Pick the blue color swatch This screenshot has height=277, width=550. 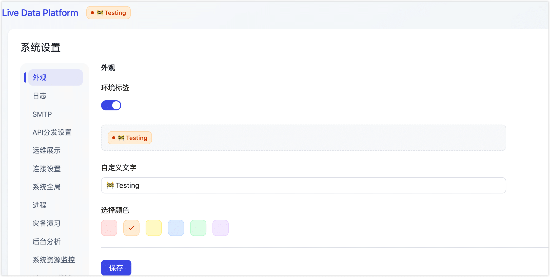pyautogui.click(x=176, y=228)
